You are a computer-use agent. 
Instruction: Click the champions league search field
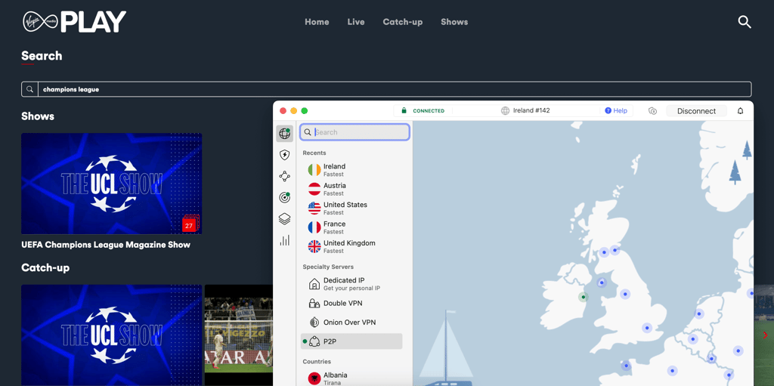coord(386,89)
